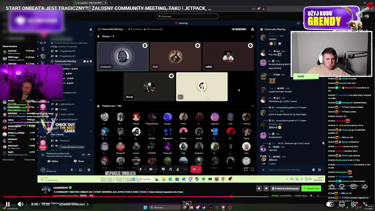Select Ellab speaker tile
Screen dimensions: 375x211
pyautogui.click(x=175, y=56)
